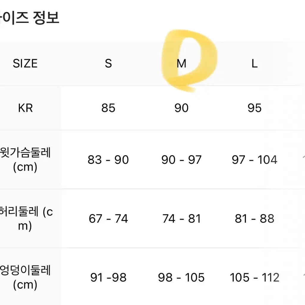The image size is (305, 305).
Task: Select KR size 85 cell
Action: coord(108,108)
